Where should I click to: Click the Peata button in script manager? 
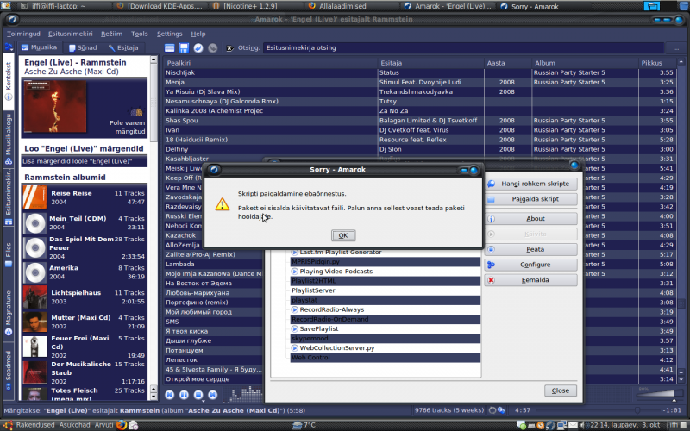(531, 249)
